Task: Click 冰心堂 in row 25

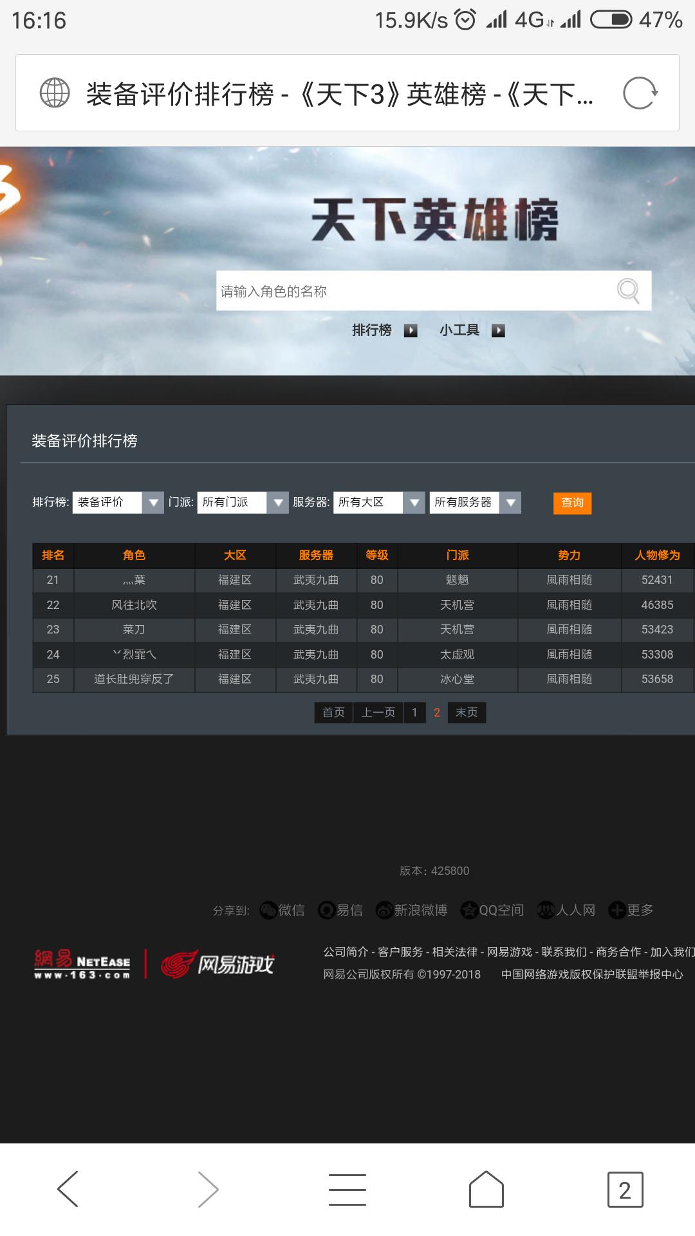Action: point(458,679)
